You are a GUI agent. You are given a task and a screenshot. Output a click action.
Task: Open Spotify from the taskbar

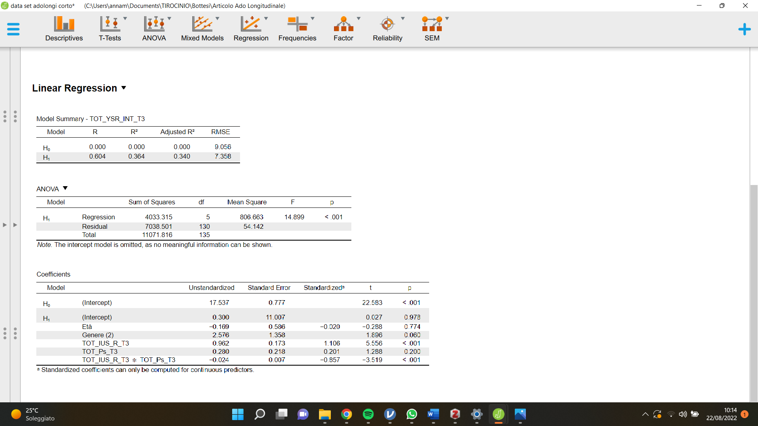(x=368, y=414)
